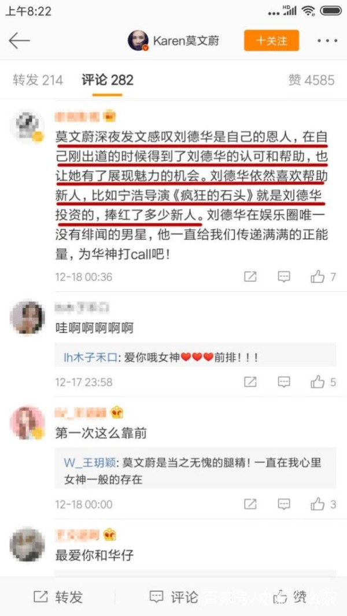
Task: Tap the bottom 转发 repost button
Action: (58, 598)
